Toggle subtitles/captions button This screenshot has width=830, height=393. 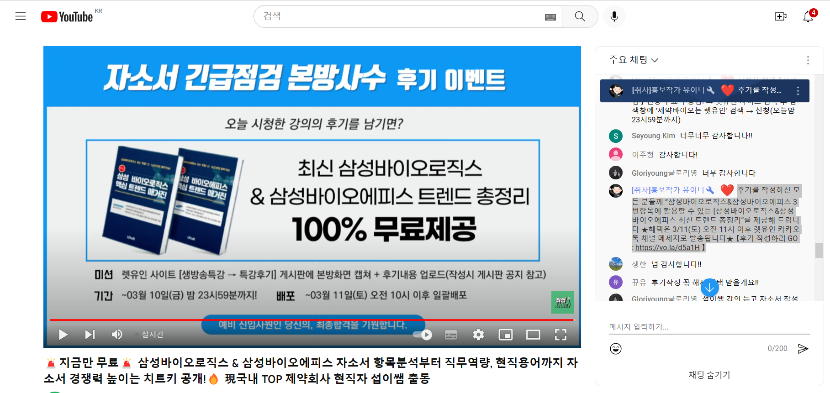[x=451, y=335]
